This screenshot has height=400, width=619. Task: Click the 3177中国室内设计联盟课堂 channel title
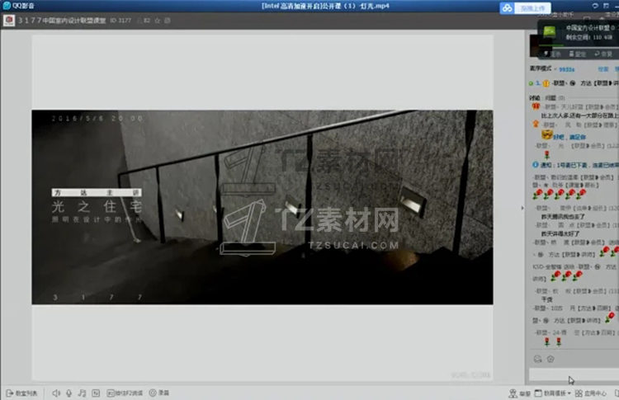coord(62,21)
